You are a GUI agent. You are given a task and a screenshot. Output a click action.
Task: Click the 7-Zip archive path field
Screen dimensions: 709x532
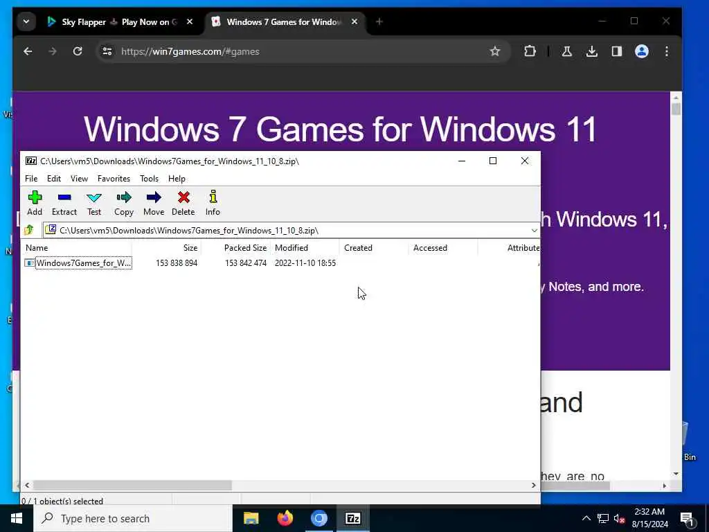pos(287,231)
